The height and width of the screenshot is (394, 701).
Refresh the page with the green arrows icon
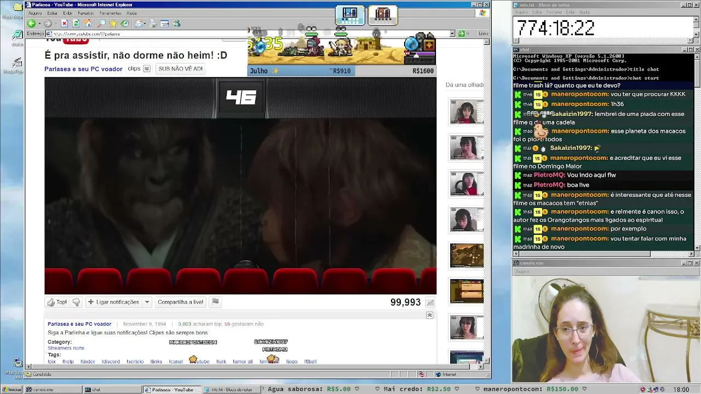coord(76,24)
